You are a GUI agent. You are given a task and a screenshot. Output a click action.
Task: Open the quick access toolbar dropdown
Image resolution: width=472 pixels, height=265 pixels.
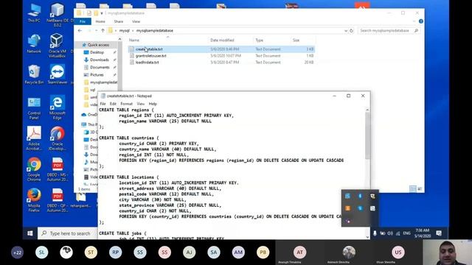pyautogui.click(x=102, y=13)
